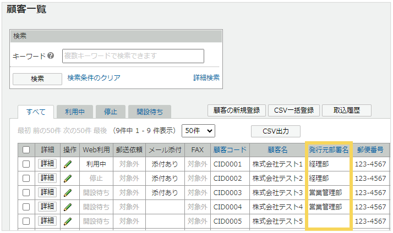The image size is (393, 233).
Task: Click the pencil edit icon for CID0004
Action: click(x=68, y=207)
